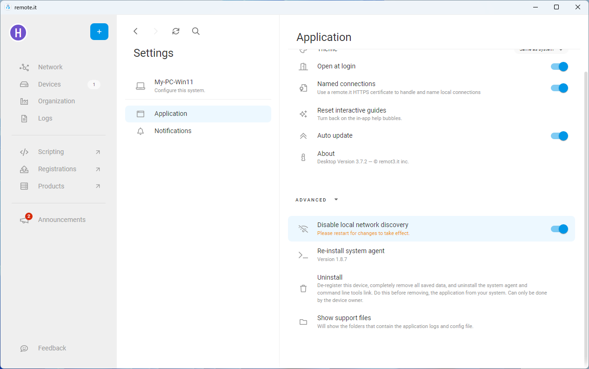Click the Network graph icon in the sidebar
The height and width of the screenshot is (369, 589).
coord(24,67)
